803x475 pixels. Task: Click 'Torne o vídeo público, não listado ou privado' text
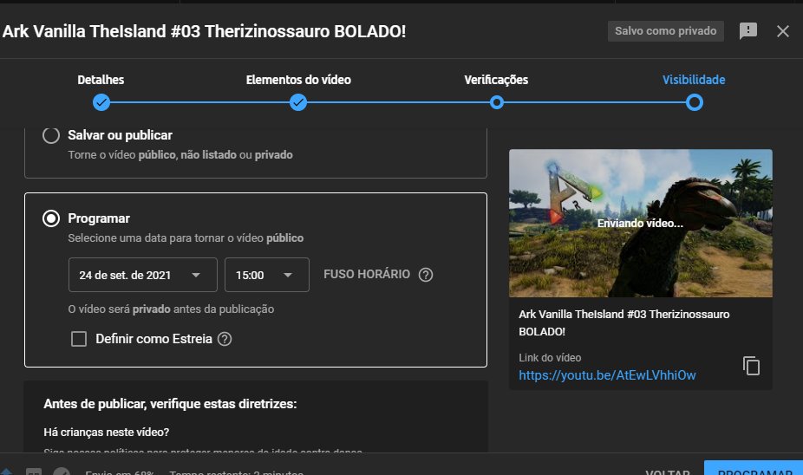pos(180,154)
